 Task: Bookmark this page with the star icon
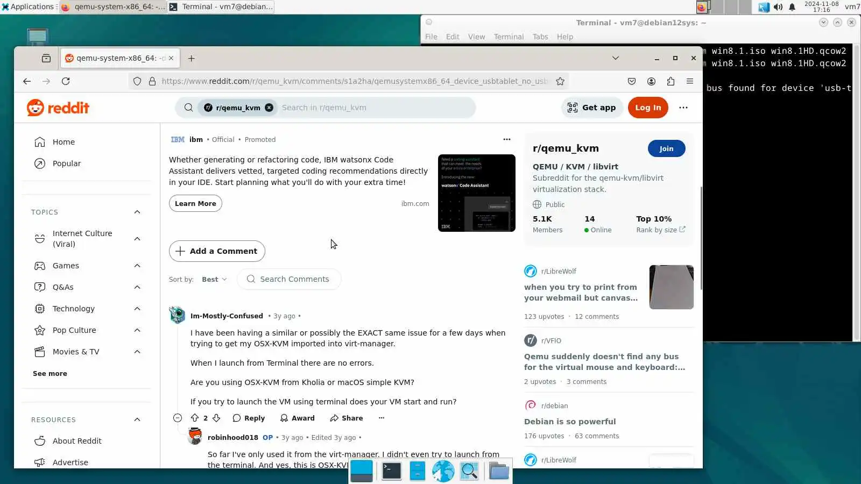[x=560, y=81]
